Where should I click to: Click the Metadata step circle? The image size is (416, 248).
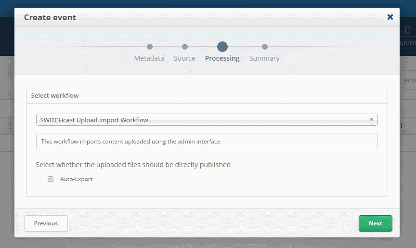(x=150, y=47)
